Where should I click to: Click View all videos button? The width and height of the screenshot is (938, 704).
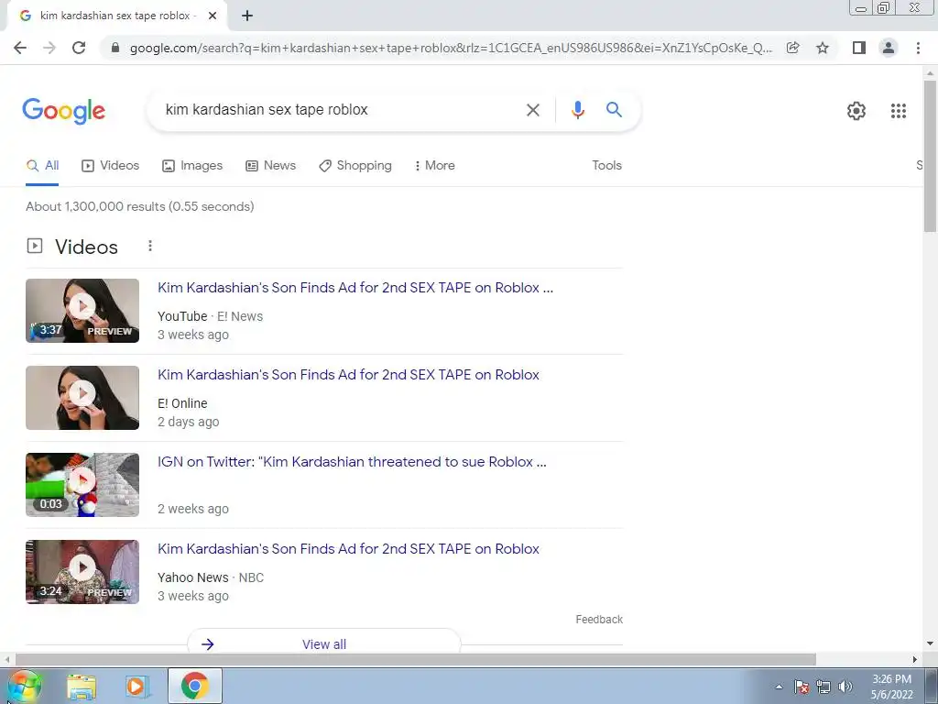324,642
